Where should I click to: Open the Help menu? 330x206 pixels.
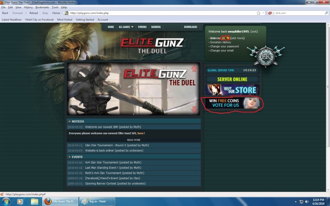[x=64, y=7]
